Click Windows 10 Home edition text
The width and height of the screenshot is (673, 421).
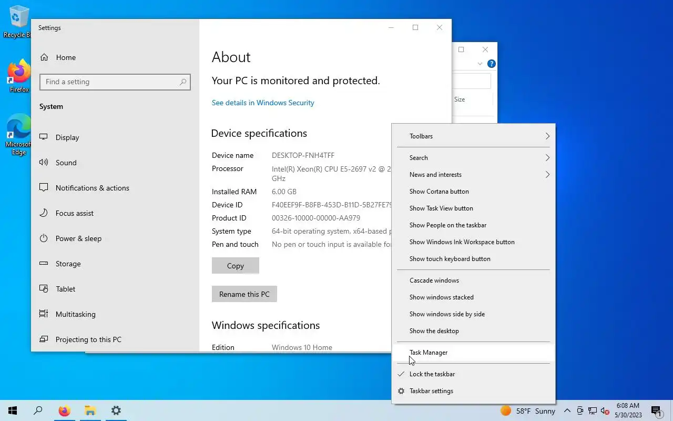click(x=302, y=347)
